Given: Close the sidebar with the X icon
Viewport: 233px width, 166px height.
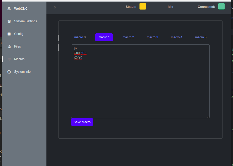Looking at the screenshot, I should pos(55,7).
